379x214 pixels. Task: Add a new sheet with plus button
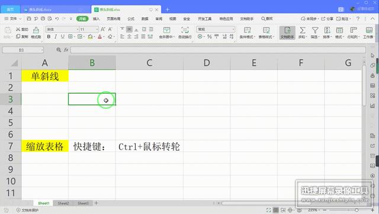pyautogui.click(x=96, y=203)
